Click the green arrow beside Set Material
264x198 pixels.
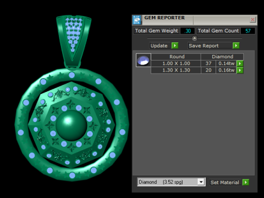click(246, 182)
